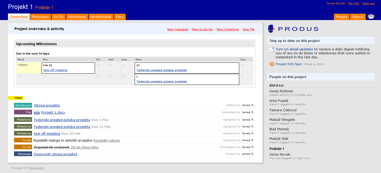Click the New message link
The height and width of the screenshot is (173, 381).
coord(178,30)
